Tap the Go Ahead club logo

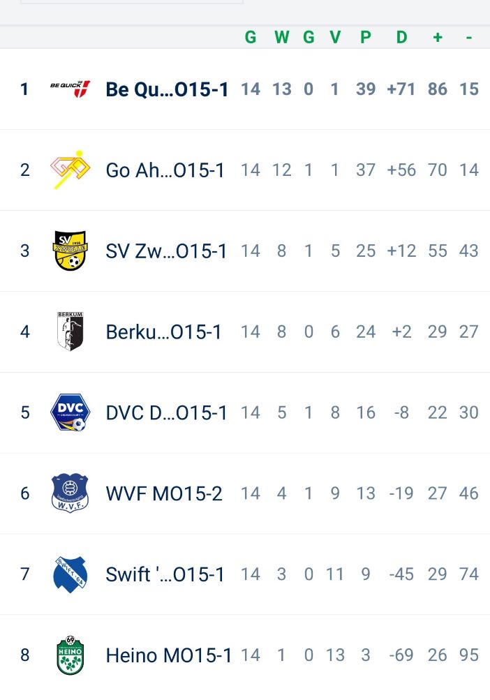point(70,170)
